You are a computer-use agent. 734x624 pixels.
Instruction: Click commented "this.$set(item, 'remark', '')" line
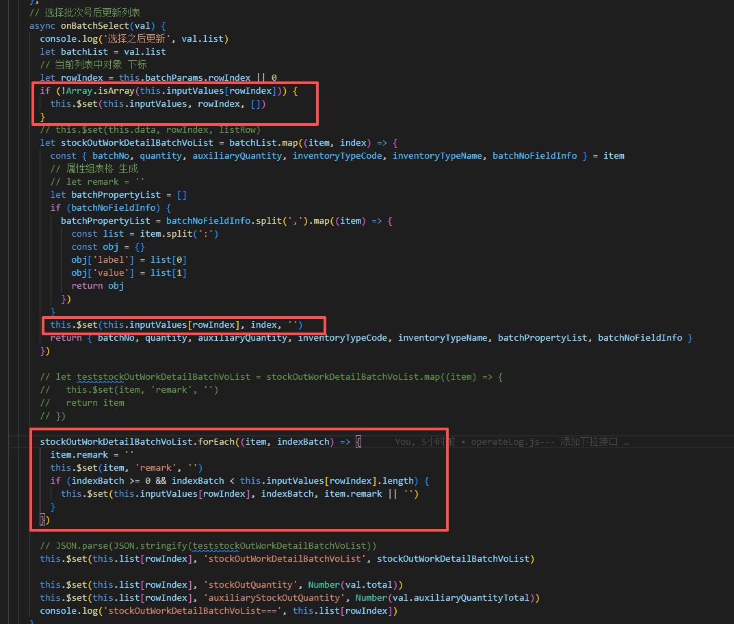click(x=129, y=390)
